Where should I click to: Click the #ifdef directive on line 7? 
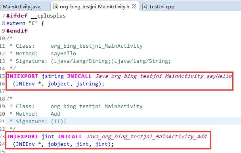tap(17, 16)
